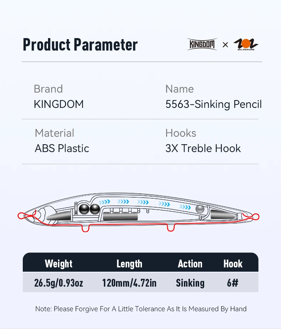Click the front belly hook hanger loop
The image size is (281, 329).
pyautogui.click(x=85, y=228)
